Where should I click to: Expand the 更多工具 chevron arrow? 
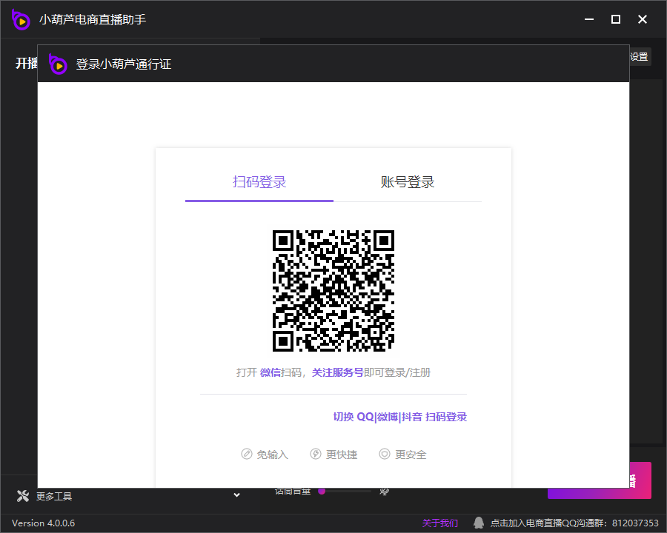(x=237, y=495)
